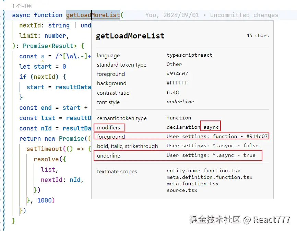
Task: Click the variable "a" with squiggly underline
Action: pos(43,56)
